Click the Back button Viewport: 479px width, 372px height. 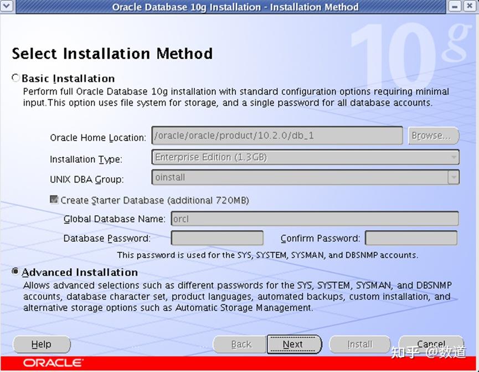coord(240,344)
